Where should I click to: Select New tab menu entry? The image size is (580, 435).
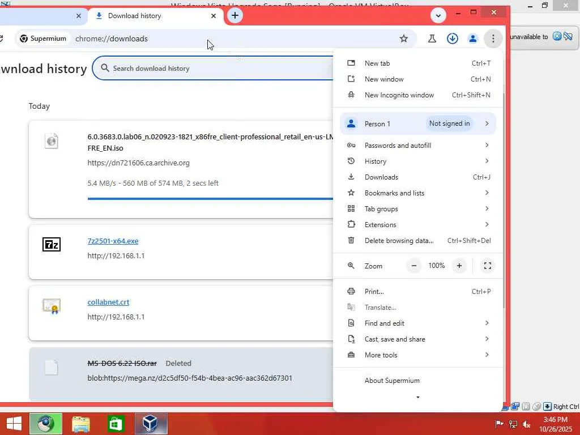tap(419, 63)
